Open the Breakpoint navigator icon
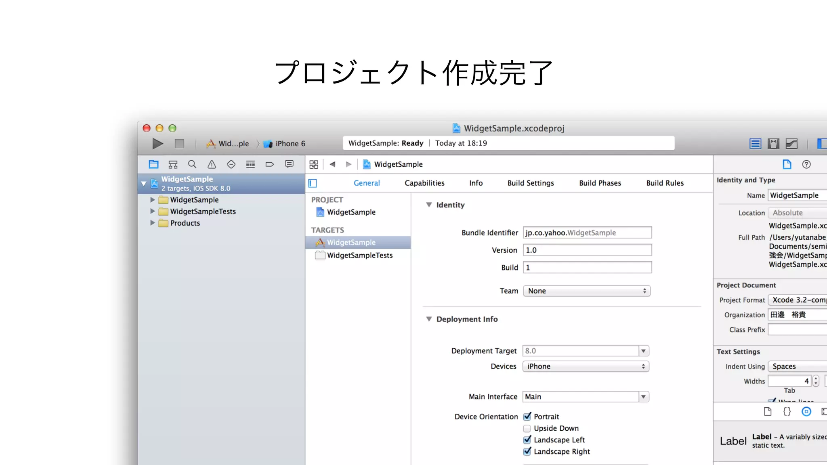The height and width of the screenshot is (465, 827). click(x=270, y=164)
